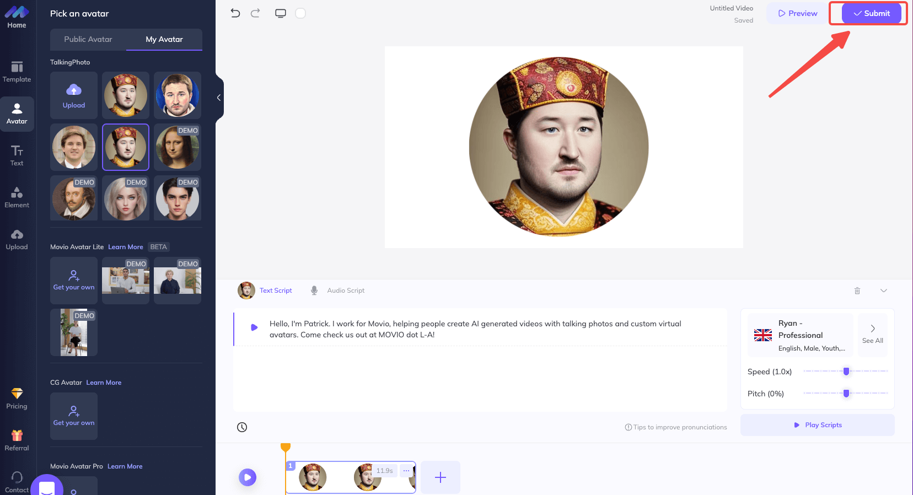Click Get your own Avatar Lite
The width and height of the screenshot is (913, 495).
pos(74,281)
